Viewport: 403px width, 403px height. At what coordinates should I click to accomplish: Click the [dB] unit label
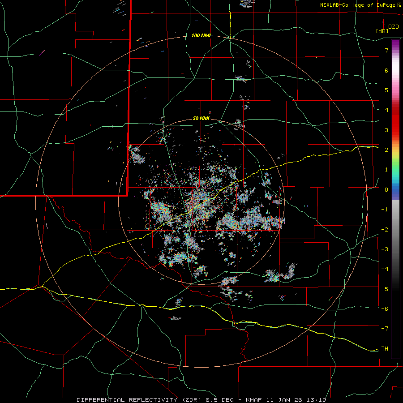click(x=382, y=31)
